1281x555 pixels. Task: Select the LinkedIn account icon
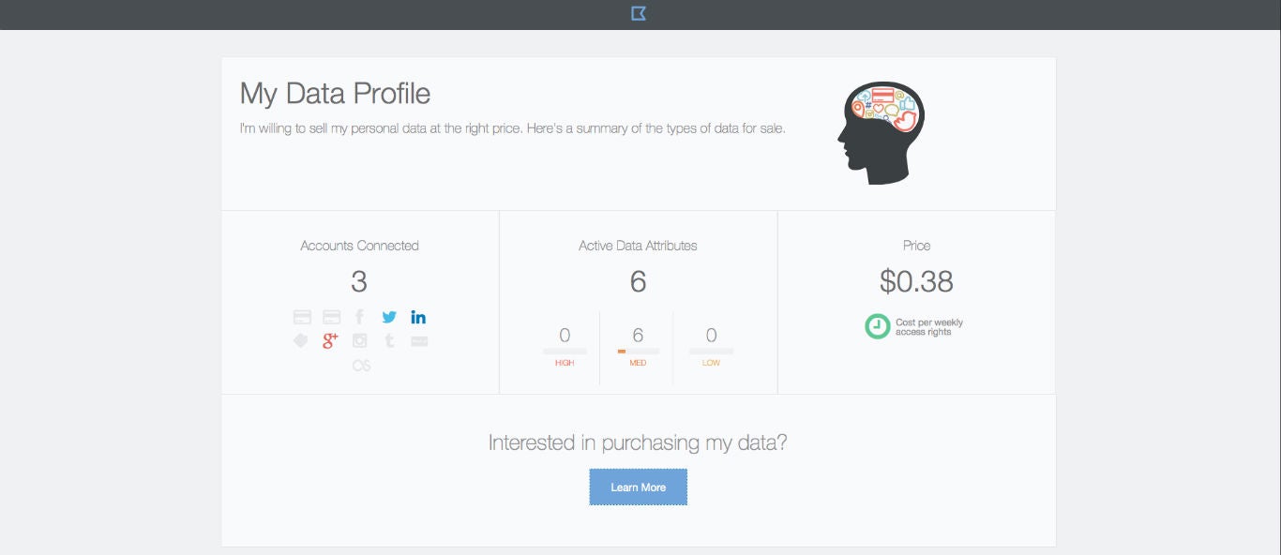click(x=418, y=317)
